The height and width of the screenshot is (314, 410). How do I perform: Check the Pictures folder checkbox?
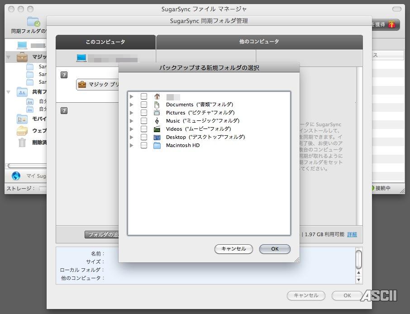[x=144, y=113]
